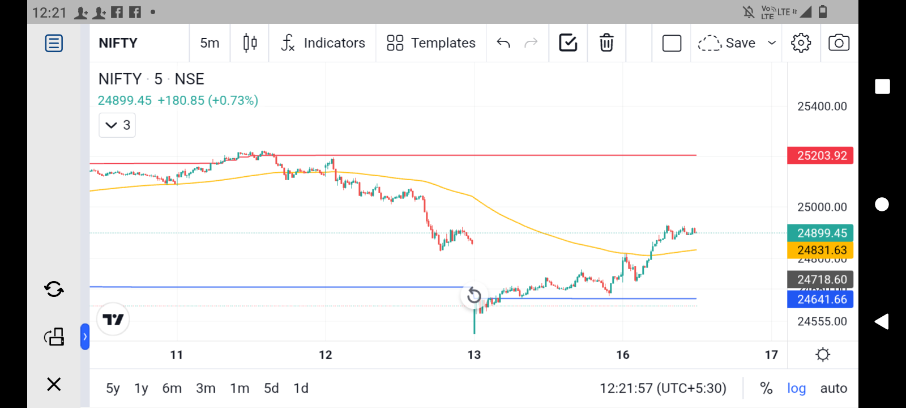Select the 6m date range
The width and height of the screenshot is (906, 408).
coord(172,388)
